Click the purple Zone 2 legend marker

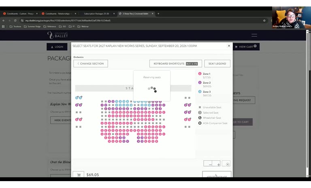200,82
